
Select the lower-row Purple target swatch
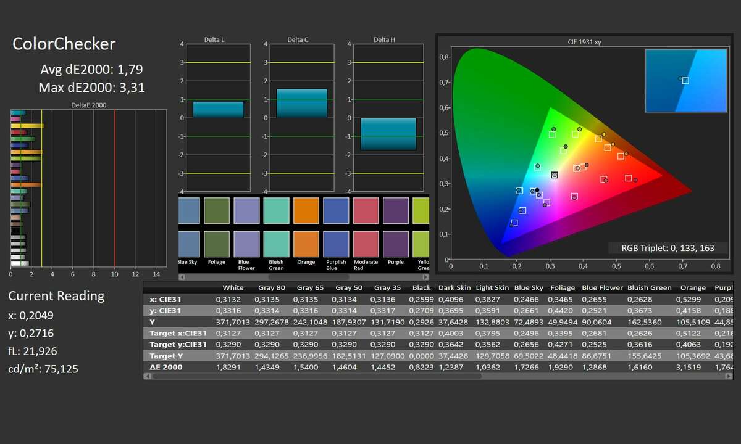395,244
